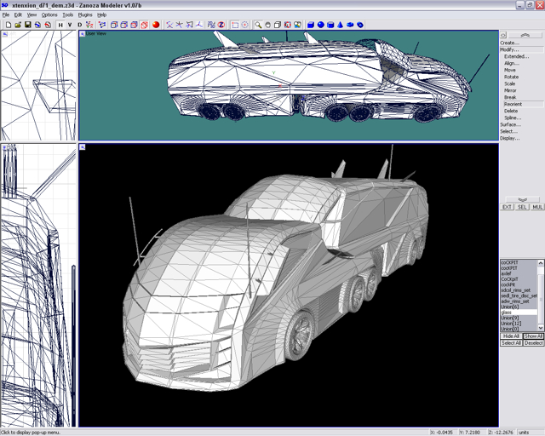Expand the Surface... command group

click(509, 124)
